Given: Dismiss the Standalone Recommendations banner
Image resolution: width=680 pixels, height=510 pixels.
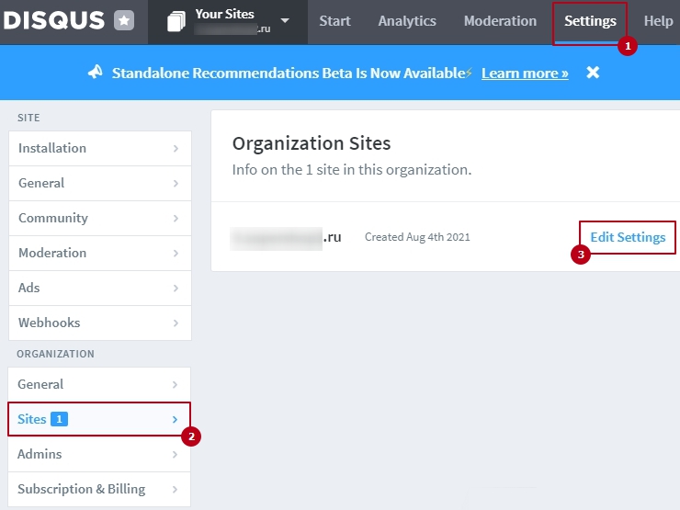Looking at the screenshot, I should (x=593, y=73).
